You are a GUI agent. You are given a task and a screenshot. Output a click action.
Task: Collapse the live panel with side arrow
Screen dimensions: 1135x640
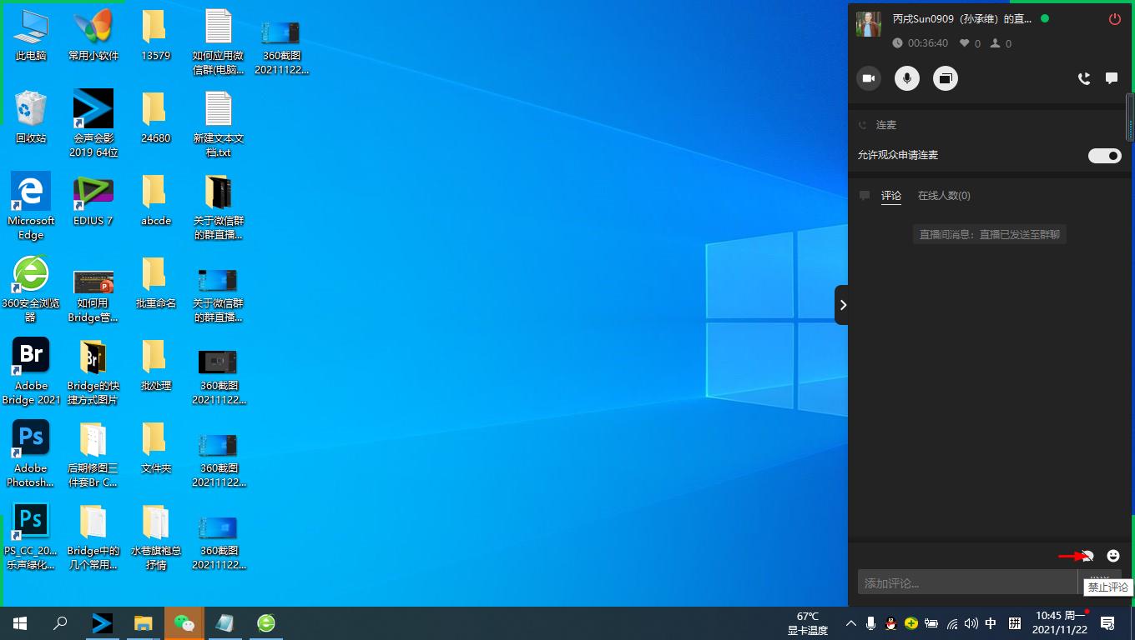pos(842,305)
